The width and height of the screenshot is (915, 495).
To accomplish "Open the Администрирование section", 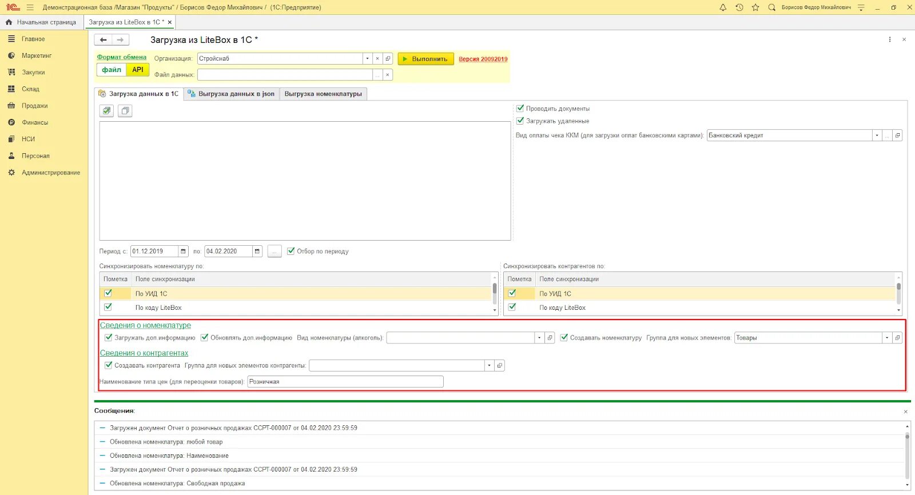I will (50, 173).
